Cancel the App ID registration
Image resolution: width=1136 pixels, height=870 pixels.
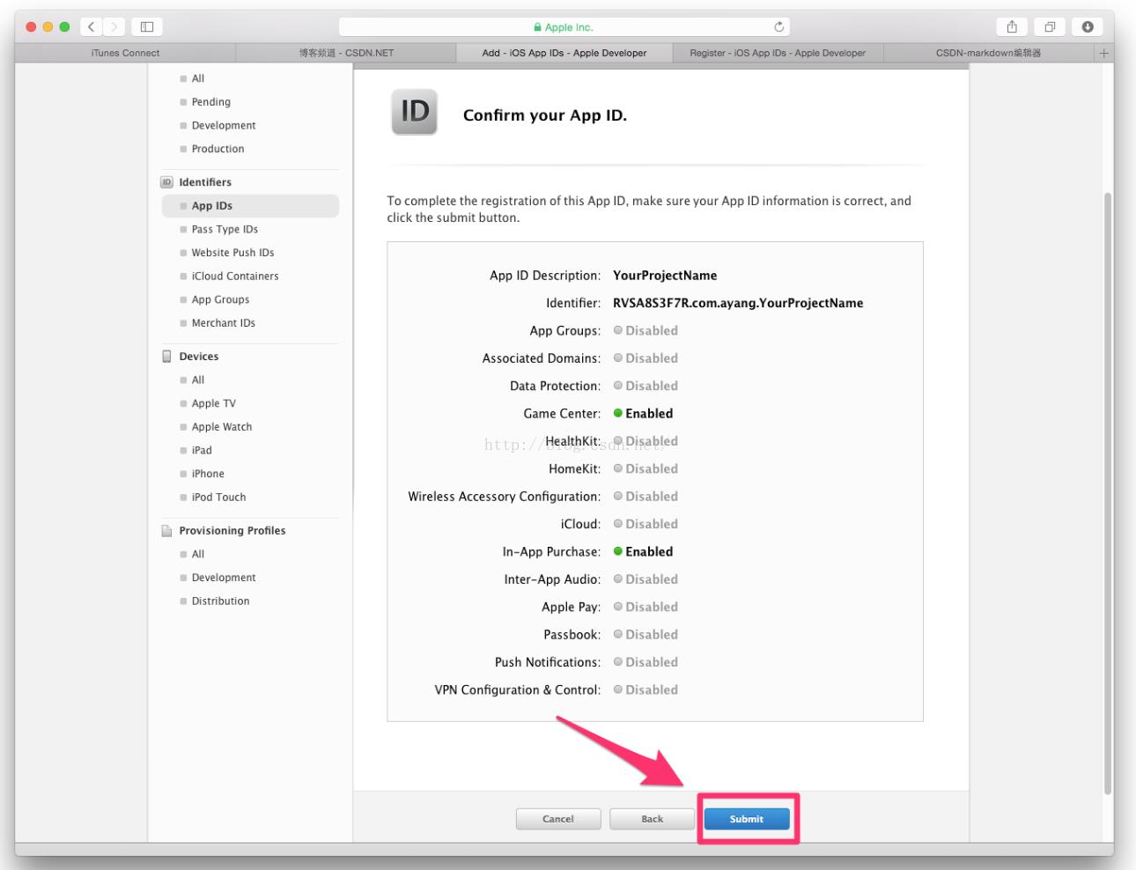tap(558, 819)
